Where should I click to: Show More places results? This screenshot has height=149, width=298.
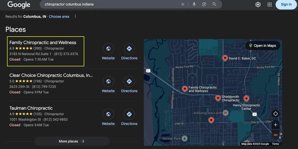coord(72,141)
